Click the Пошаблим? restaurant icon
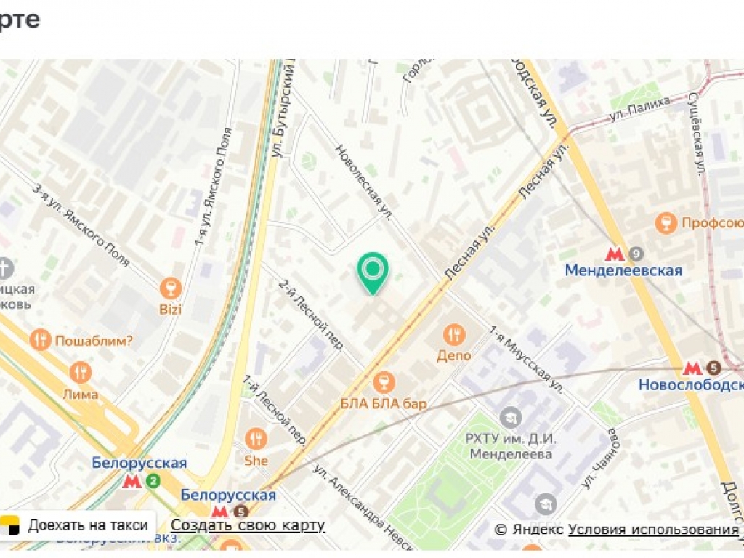Viewport: 744px width, 558px height. pyautogui.click(x=41, y=340)
